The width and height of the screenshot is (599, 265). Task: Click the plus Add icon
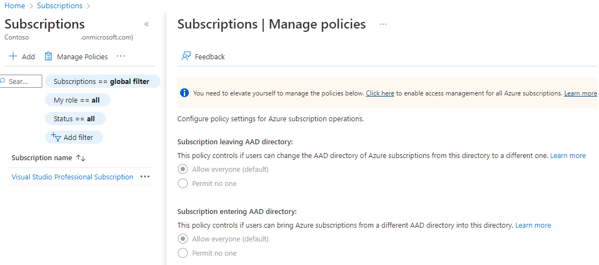[13, 57]
